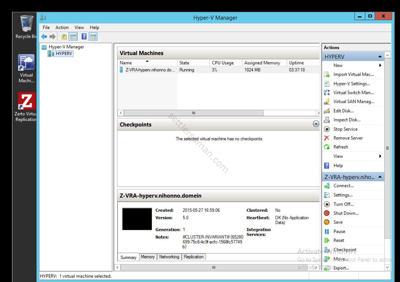Pause the running virtual machine
The width and height of the screenshot is (400, 282).
[339, 232]
